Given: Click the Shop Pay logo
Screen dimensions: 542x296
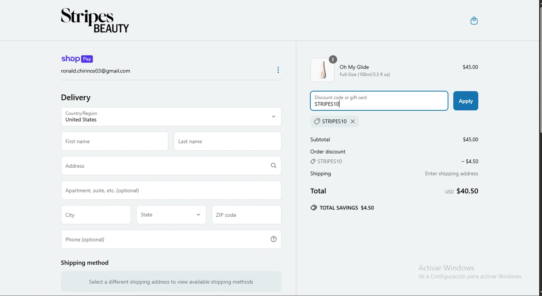Looking at the screenshot, I should pos(77,59).
